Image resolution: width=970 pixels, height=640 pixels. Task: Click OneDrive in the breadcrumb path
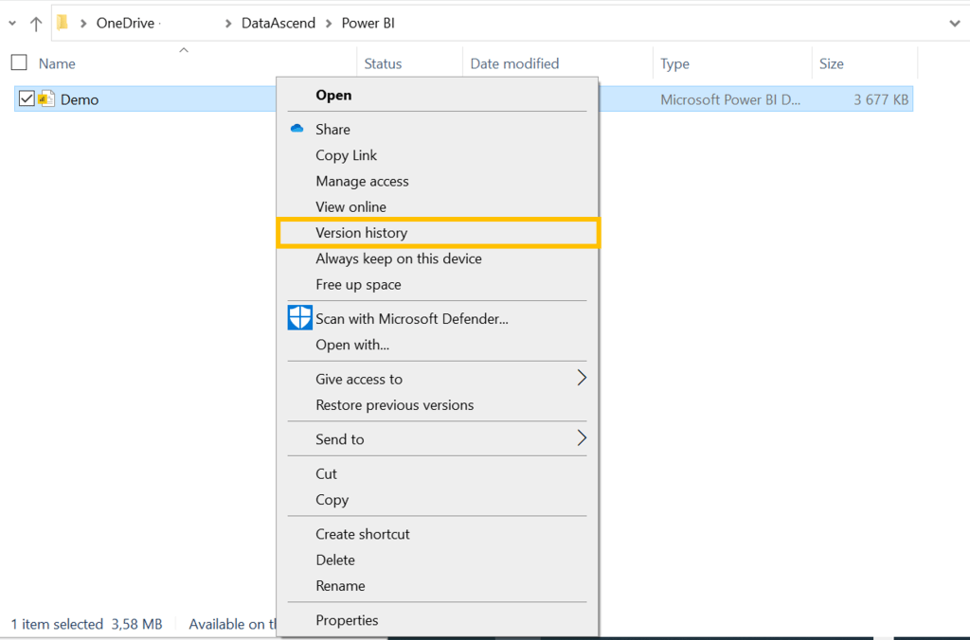[x=125, y=23]
